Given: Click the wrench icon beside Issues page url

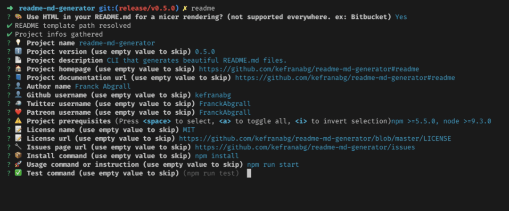Looking at the screenshot, I should click(x=18, y=147).
